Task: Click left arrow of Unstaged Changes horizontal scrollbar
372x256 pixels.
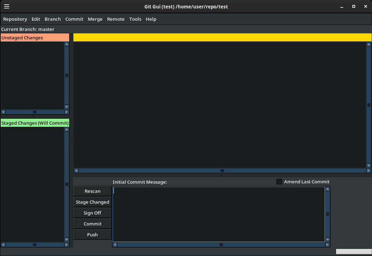Action: pyautogui.click(x=3, y=112)
